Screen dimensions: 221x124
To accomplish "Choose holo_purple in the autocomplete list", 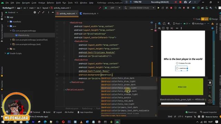I will 129,97.
